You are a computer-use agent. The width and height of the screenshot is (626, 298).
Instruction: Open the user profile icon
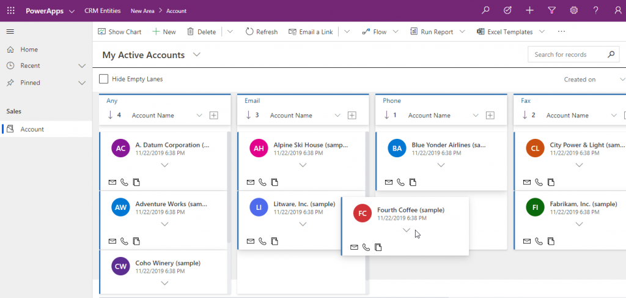coord(618,11)
